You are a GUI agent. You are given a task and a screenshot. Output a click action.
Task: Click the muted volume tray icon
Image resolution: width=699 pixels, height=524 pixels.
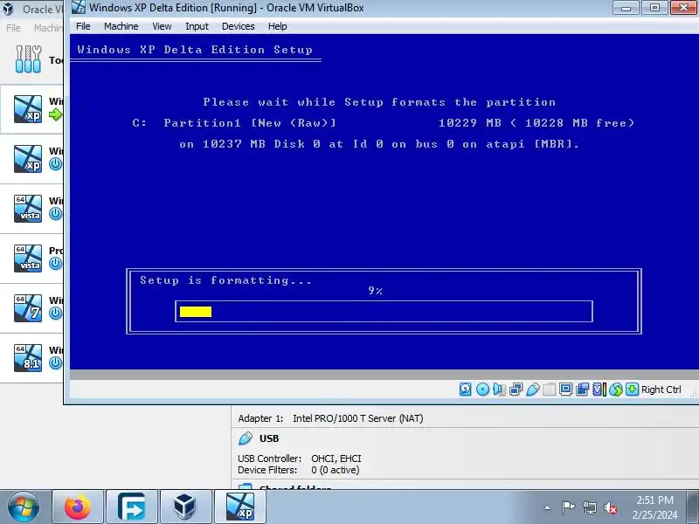tap(610, 507)
